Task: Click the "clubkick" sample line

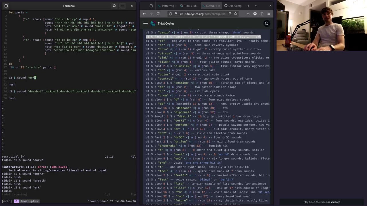Action: tap(208, 66)
